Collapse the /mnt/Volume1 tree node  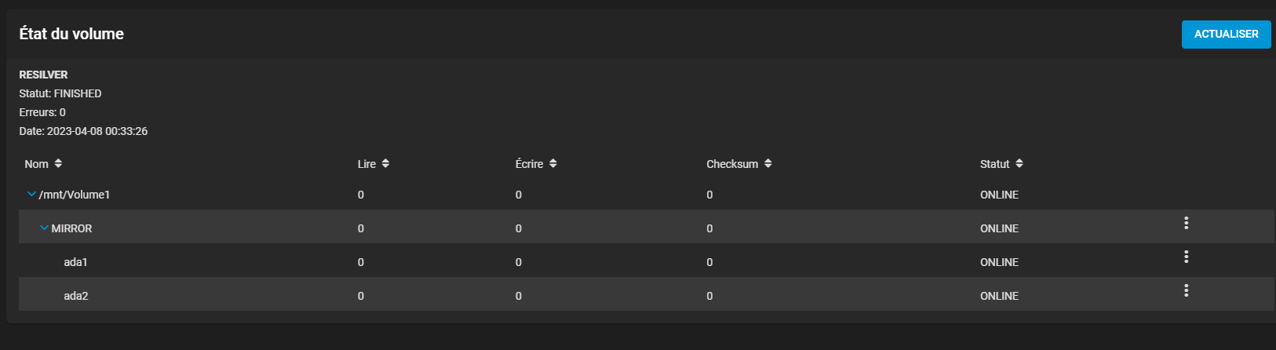point(31,195)
